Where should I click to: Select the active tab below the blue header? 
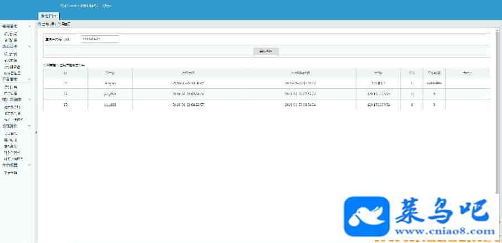click(x=49, y=16)
